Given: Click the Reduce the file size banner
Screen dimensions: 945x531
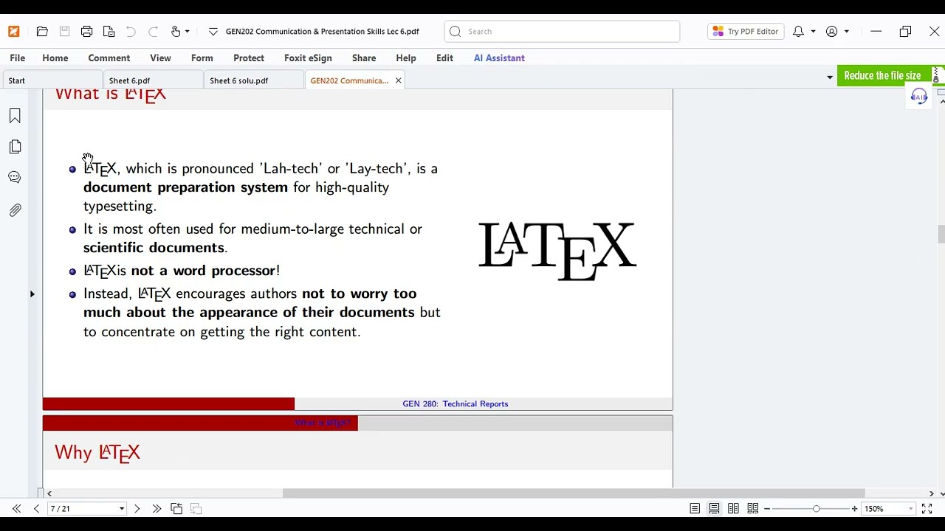Looking at the screenshot, I should click(x=882, y=76).
